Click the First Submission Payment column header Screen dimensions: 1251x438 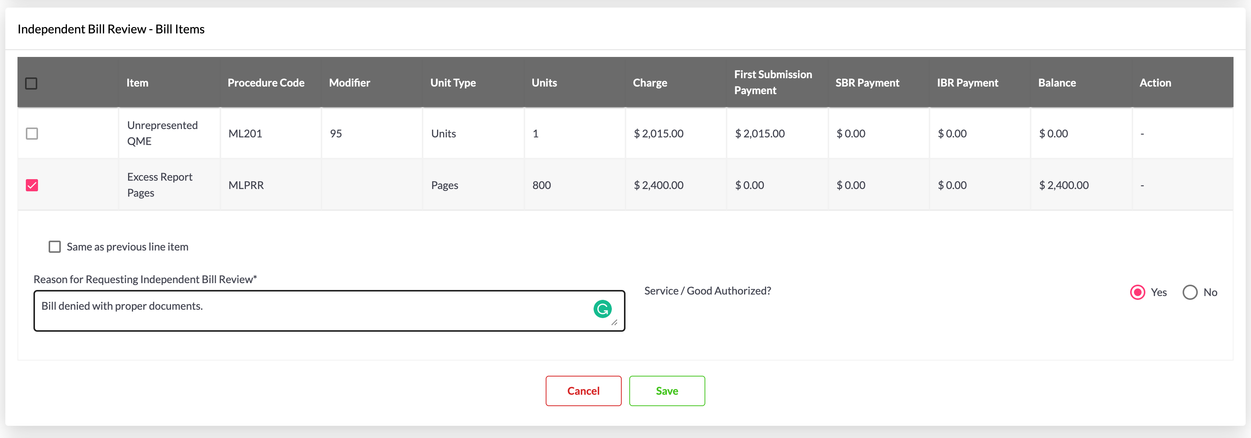(773, 82)
